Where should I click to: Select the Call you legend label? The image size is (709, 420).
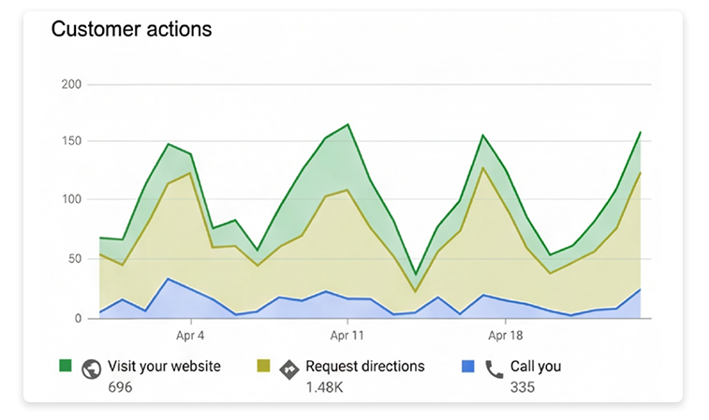coord(536,367)
